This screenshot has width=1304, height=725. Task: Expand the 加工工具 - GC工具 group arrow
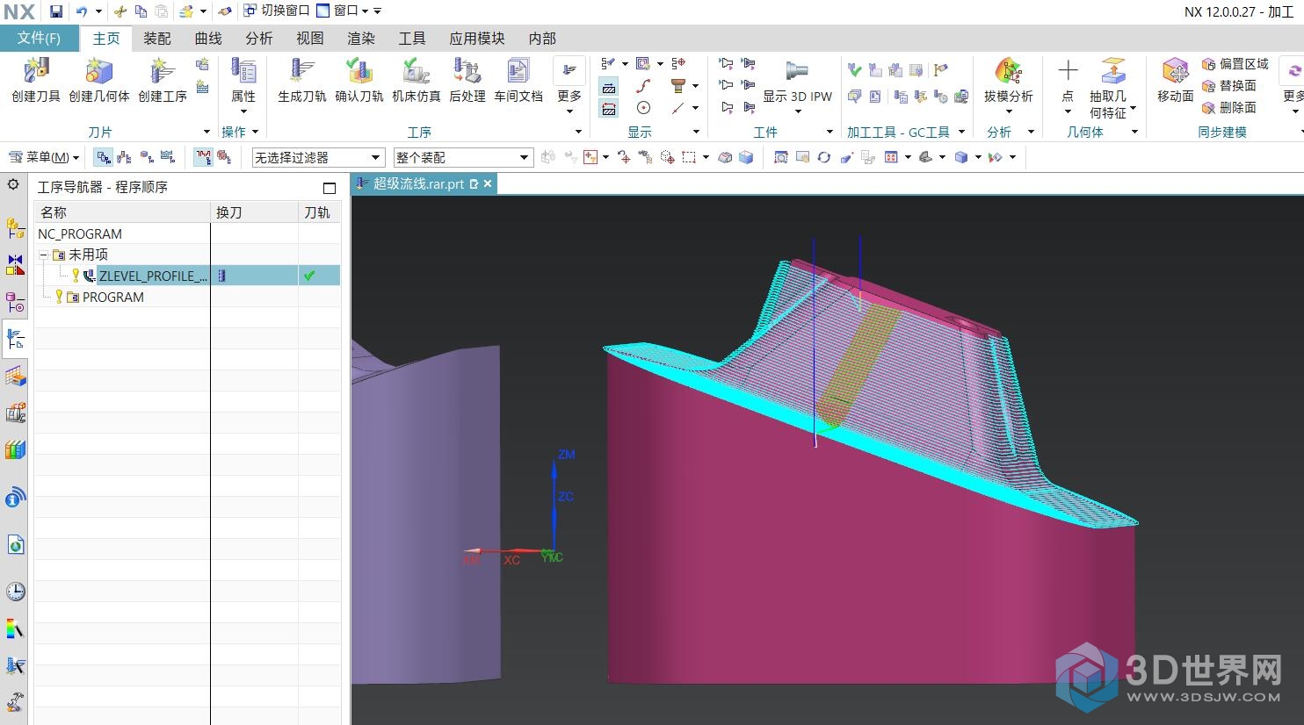961,132
